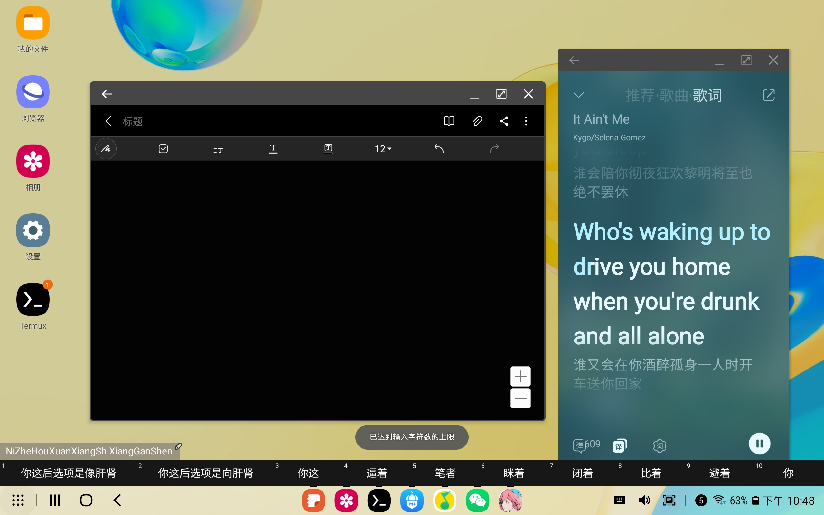
Task: Choose candidate 你这后选项是像肝肾
Action: [x=69, y=473]
